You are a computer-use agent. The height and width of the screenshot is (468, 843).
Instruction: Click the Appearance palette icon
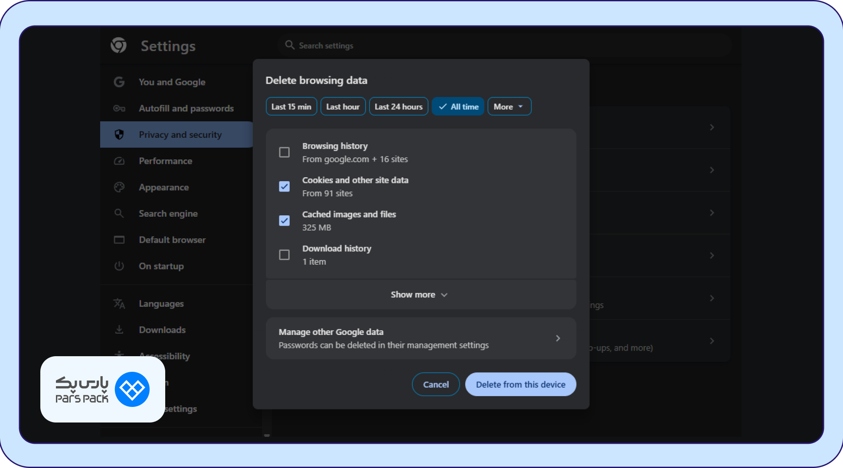click(119, 187)
